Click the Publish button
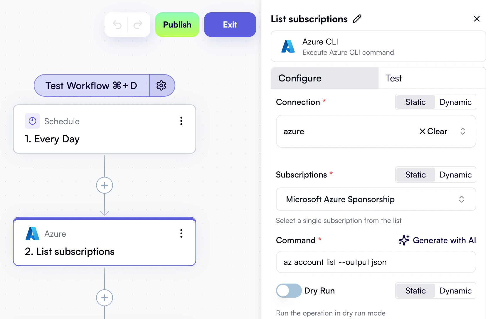The width and height of the screenshot is (493, 319). click(x=177, y=25)
